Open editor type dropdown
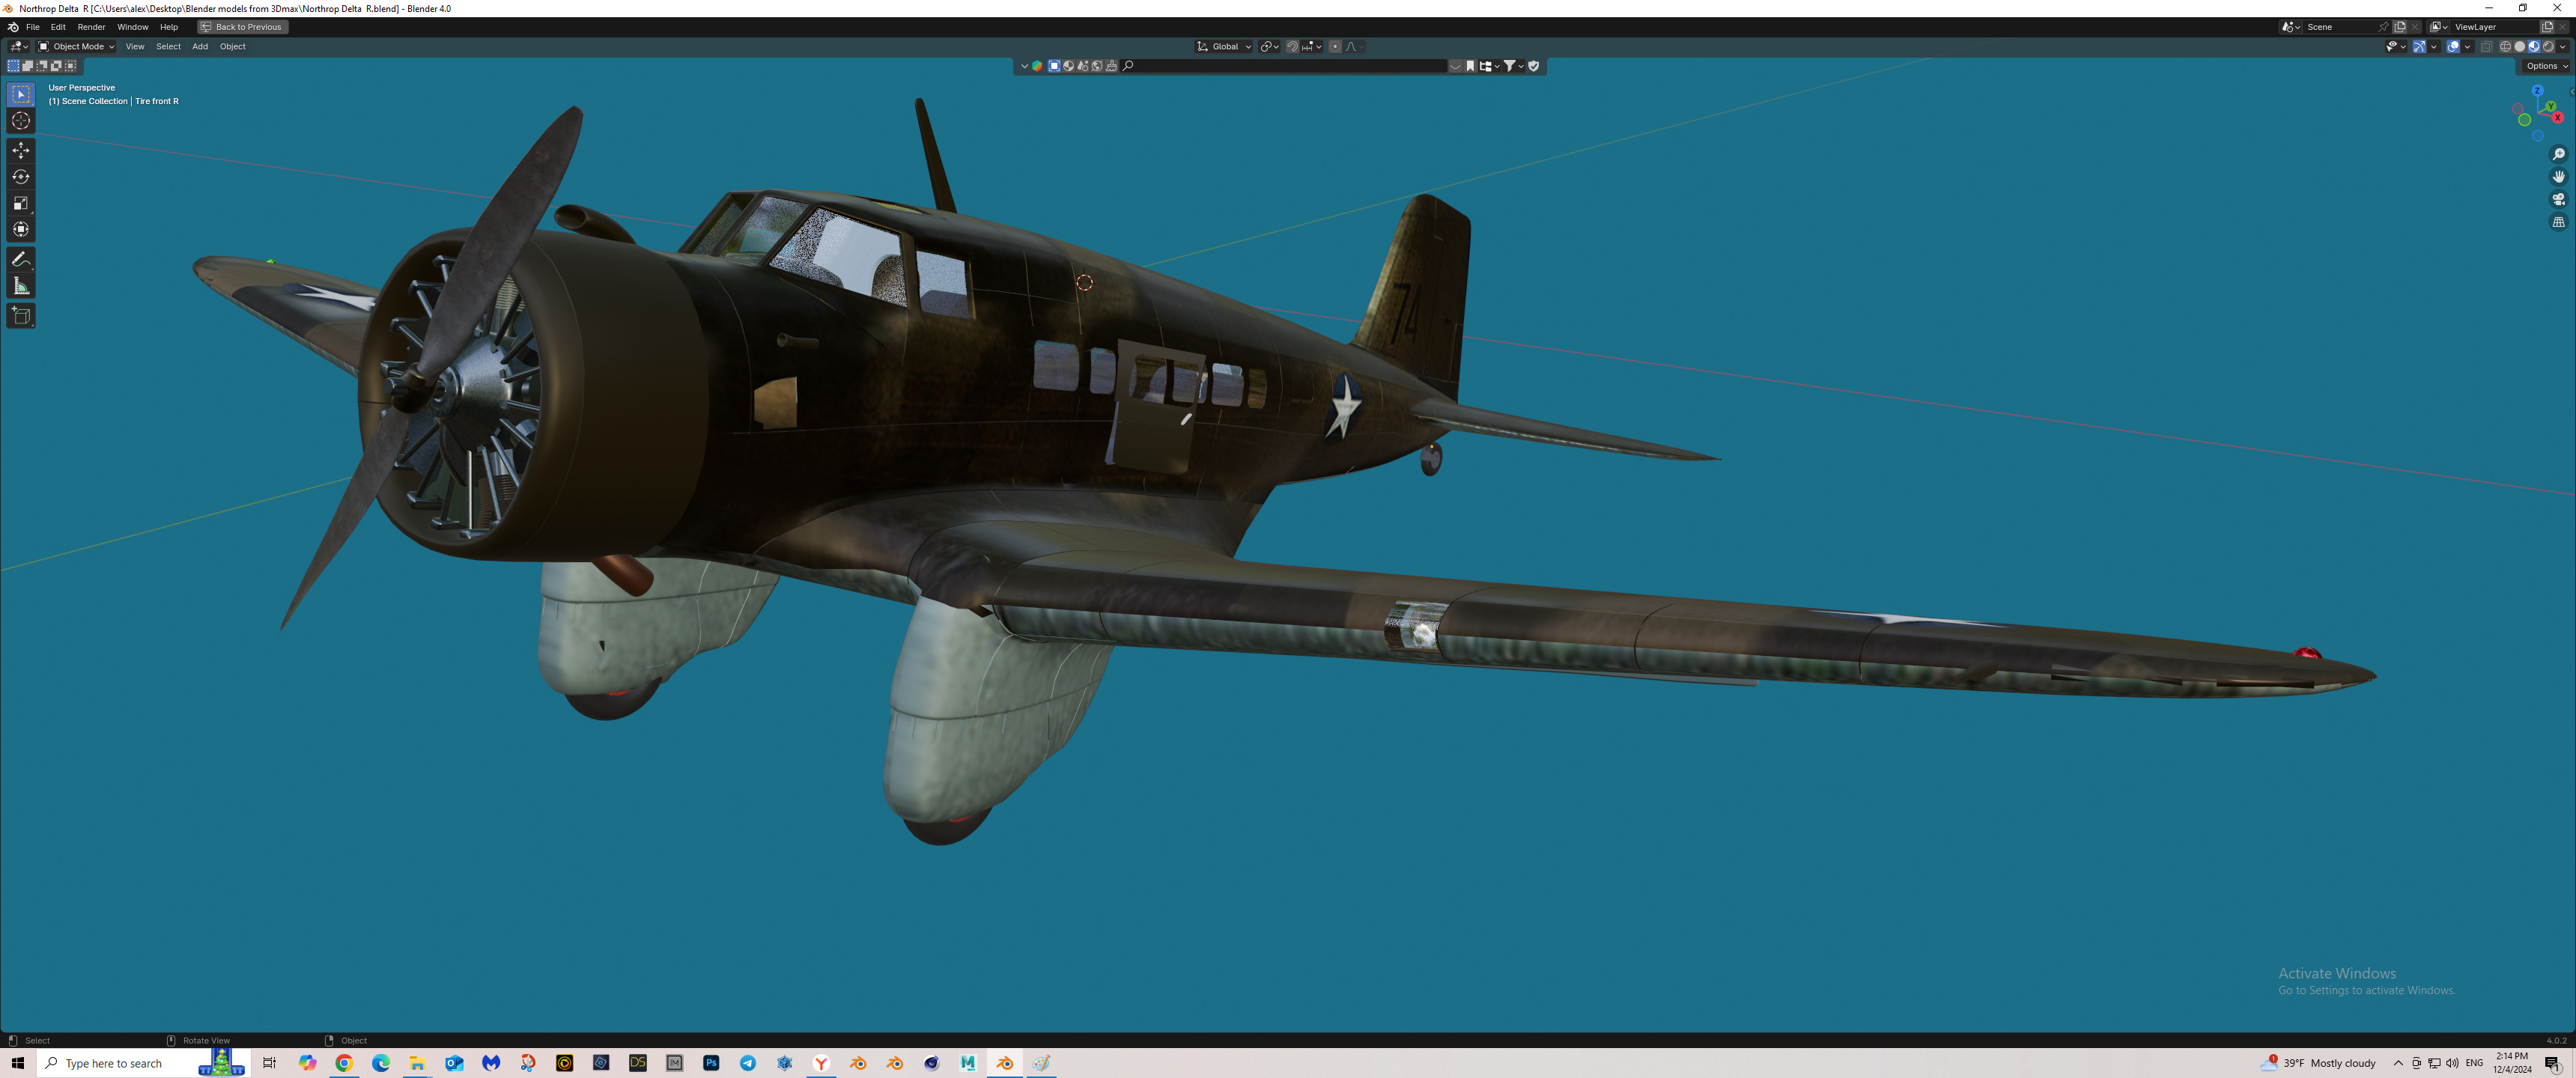Screen dimensions: 2576x1078 coord(19,47)
